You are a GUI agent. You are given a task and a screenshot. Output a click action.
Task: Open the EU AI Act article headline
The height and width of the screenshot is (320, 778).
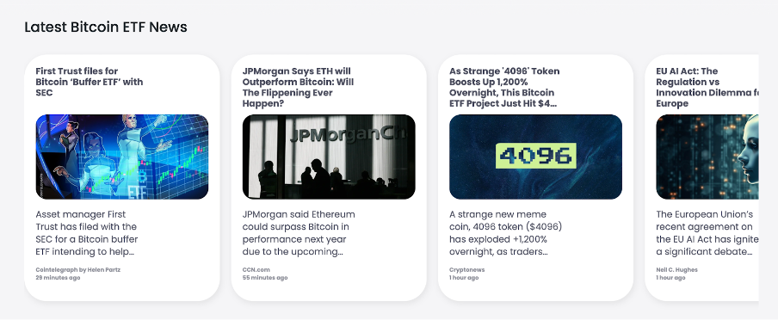coord(707,88)
